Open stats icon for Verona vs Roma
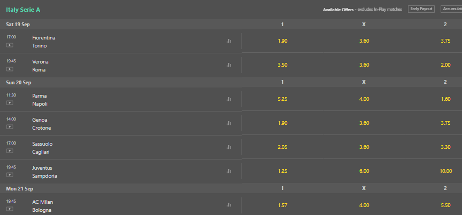 229,65
